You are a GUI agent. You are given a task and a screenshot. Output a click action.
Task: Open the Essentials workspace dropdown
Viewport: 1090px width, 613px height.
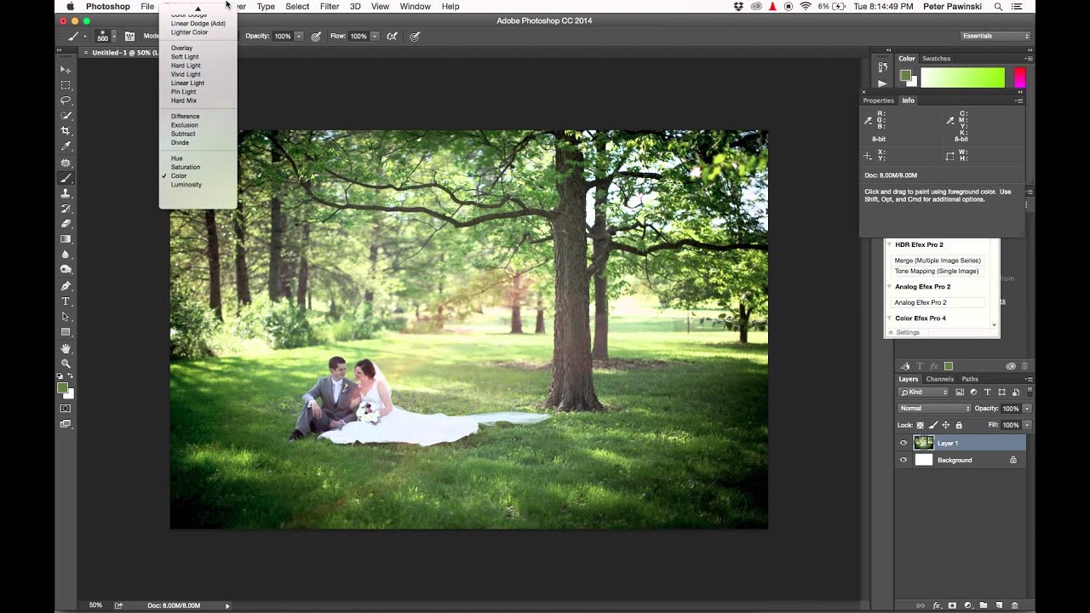coord(995,37)
